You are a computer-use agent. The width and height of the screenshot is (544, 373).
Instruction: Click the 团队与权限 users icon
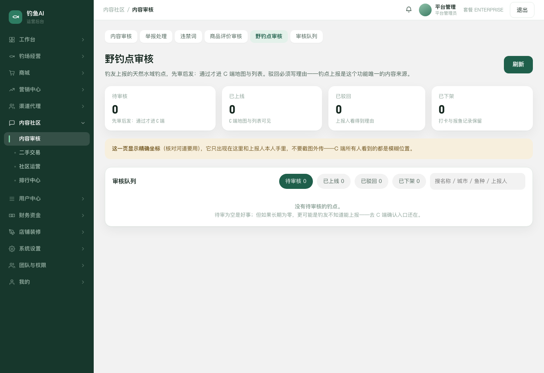pos(12,265)
